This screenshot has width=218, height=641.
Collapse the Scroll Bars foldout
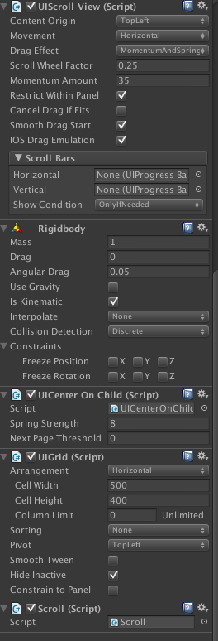point(18,158)
